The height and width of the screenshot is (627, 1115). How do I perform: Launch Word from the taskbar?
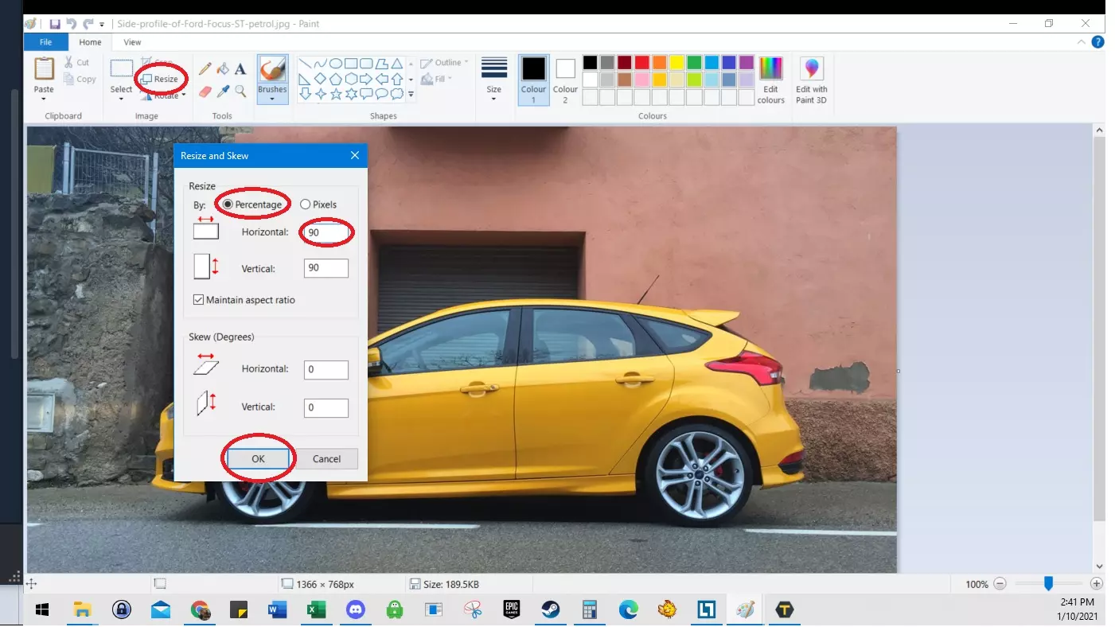pos(278,610)
